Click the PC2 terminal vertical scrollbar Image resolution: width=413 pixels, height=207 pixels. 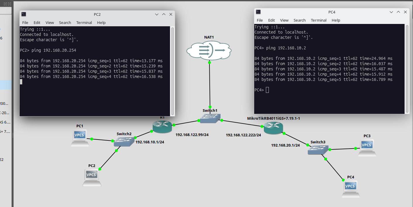[173, 70]
